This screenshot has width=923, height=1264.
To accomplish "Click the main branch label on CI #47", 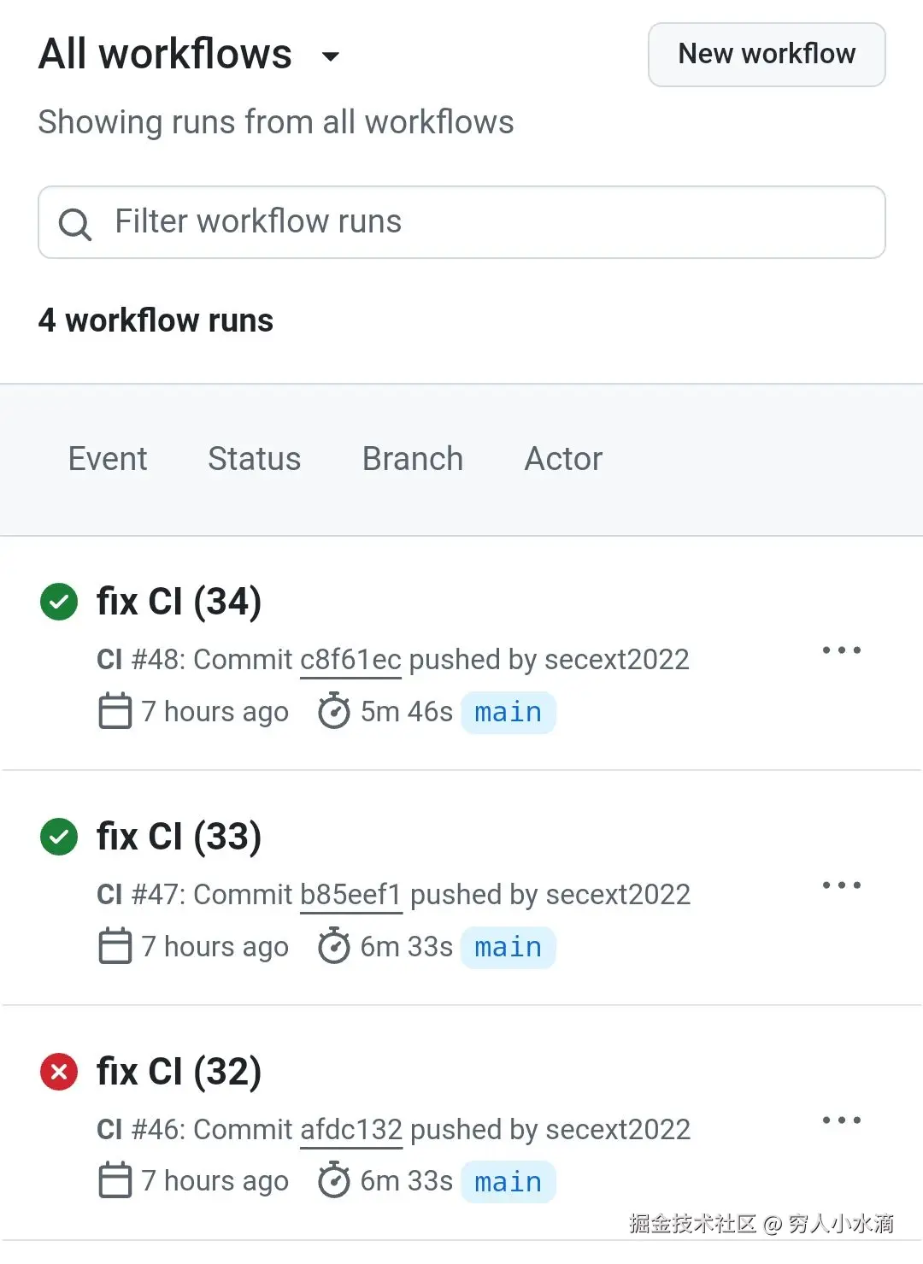I will [x=509, y=948].
